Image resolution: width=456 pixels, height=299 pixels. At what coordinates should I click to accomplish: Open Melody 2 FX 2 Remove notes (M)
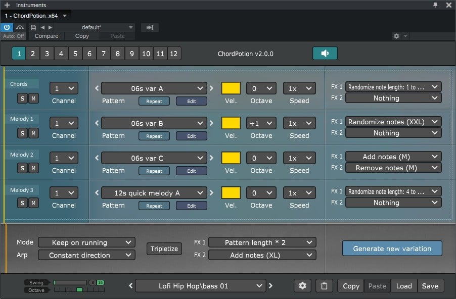(393, 168)
